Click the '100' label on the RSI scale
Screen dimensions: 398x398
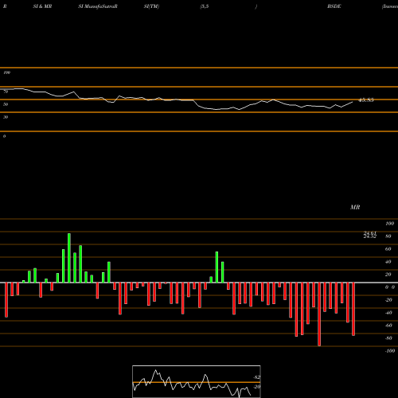click(x=6, y=72)
